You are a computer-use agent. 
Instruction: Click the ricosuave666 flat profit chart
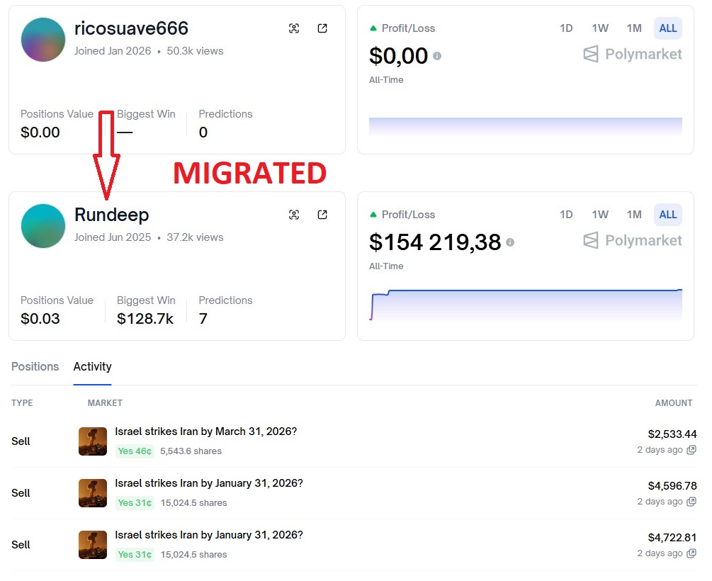tap(526, 126)
